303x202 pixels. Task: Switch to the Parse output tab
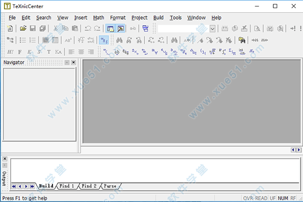point(110,186)
